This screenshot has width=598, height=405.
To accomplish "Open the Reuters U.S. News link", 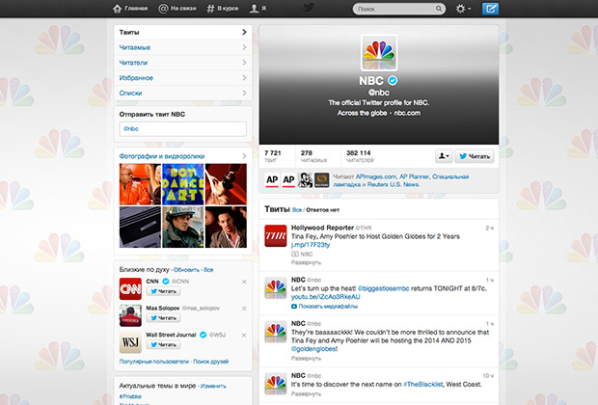I will click(x=393, y=184).
